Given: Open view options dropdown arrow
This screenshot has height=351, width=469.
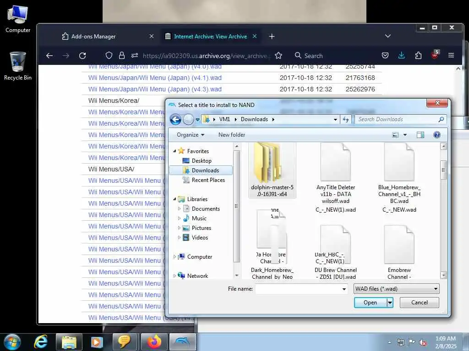Looking at the screenshot, I should point(405,135).
